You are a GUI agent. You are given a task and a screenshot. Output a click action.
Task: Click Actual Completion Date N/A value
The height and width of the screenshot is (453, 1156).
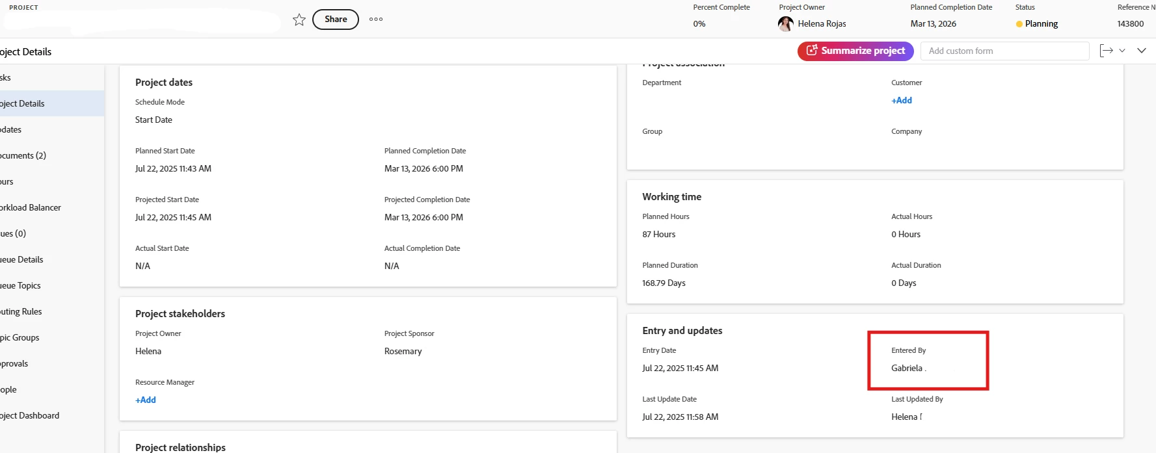392,266
